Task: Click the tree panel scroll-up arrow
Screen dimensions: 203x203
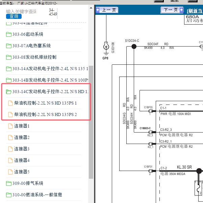Action: pyautogui.click(x=91, y=8)
